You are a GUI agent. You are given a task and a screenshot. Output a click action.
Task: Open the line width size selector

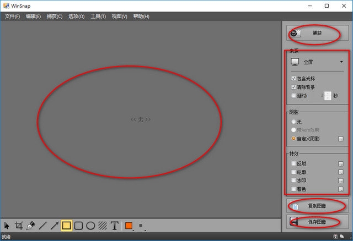(142, 226)
